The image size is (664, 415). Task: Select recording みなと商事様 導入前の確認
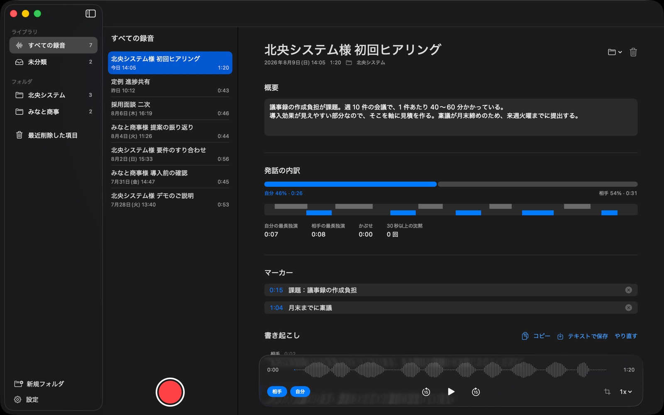[170, 177]
